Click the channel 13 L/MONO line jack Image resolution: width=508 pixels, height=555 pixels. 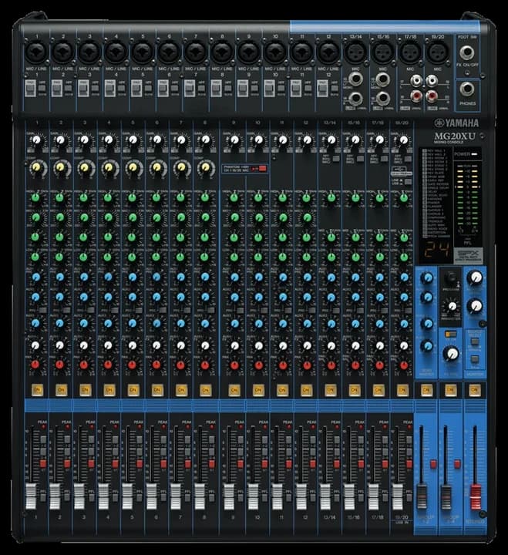[355, 79]
